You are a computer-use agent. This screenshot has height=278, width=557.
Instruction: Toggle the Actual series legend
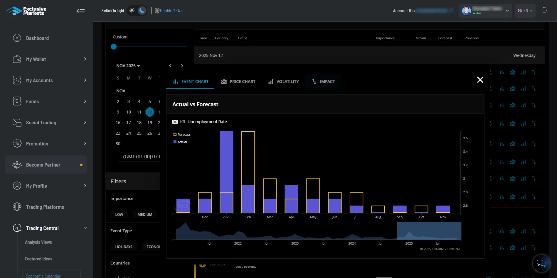click(180, 142)
